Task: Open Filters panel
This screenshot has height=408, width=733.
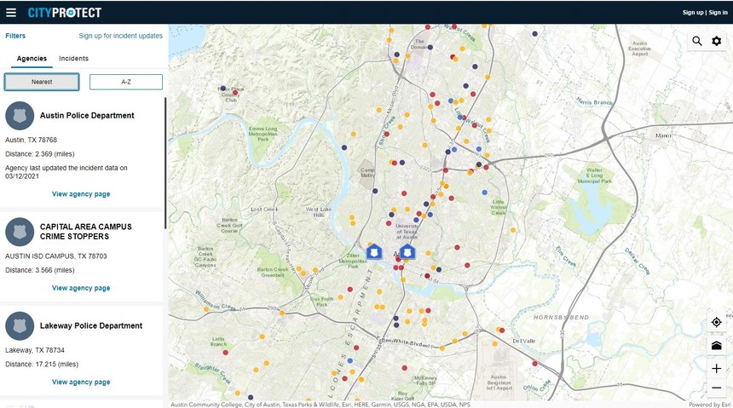Action: (x=15, y=36)
